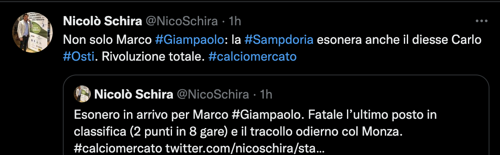Open Nicolò Schira's large profile avatar
The image size is (500, 155).
point(32,32)
